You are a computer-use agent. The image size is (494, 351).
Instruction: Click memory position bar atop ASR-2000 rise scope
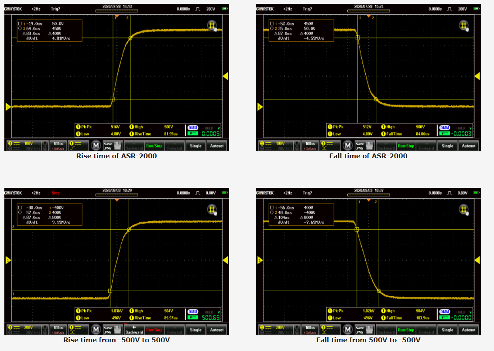(117, 11)
